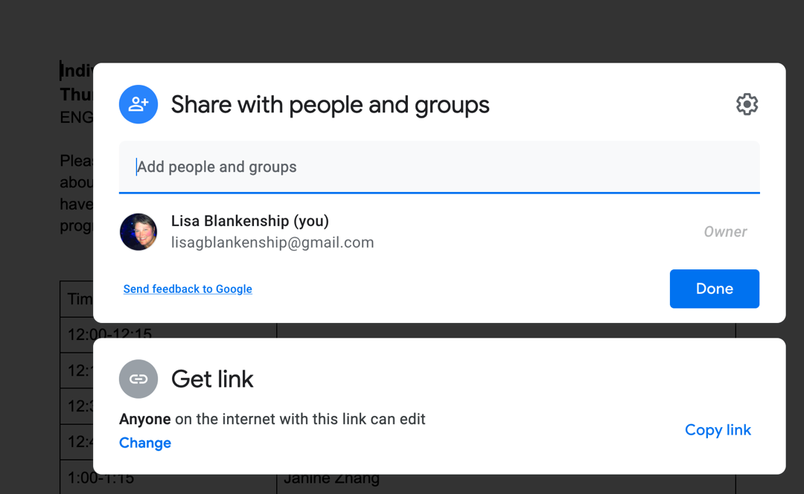Click the Janine Zhang table cell

[x=332, y=478]
